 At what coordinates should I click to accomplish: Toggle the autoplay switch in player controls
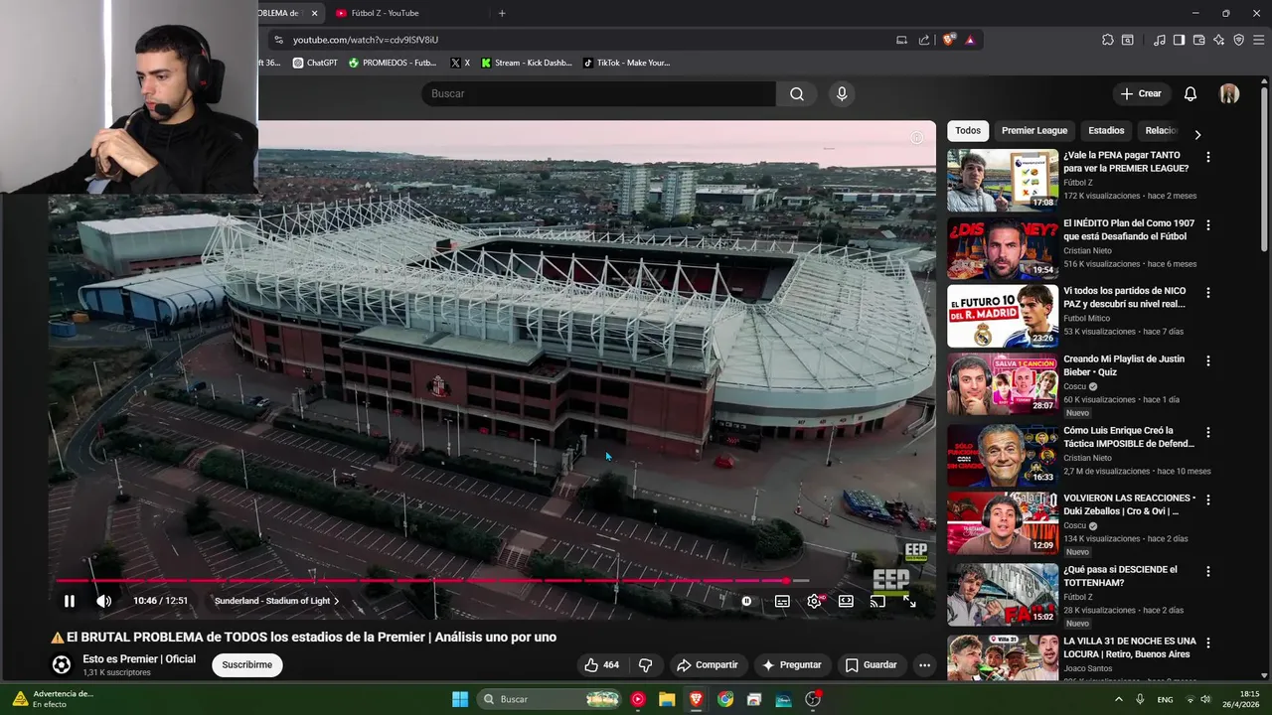point(747,601)
